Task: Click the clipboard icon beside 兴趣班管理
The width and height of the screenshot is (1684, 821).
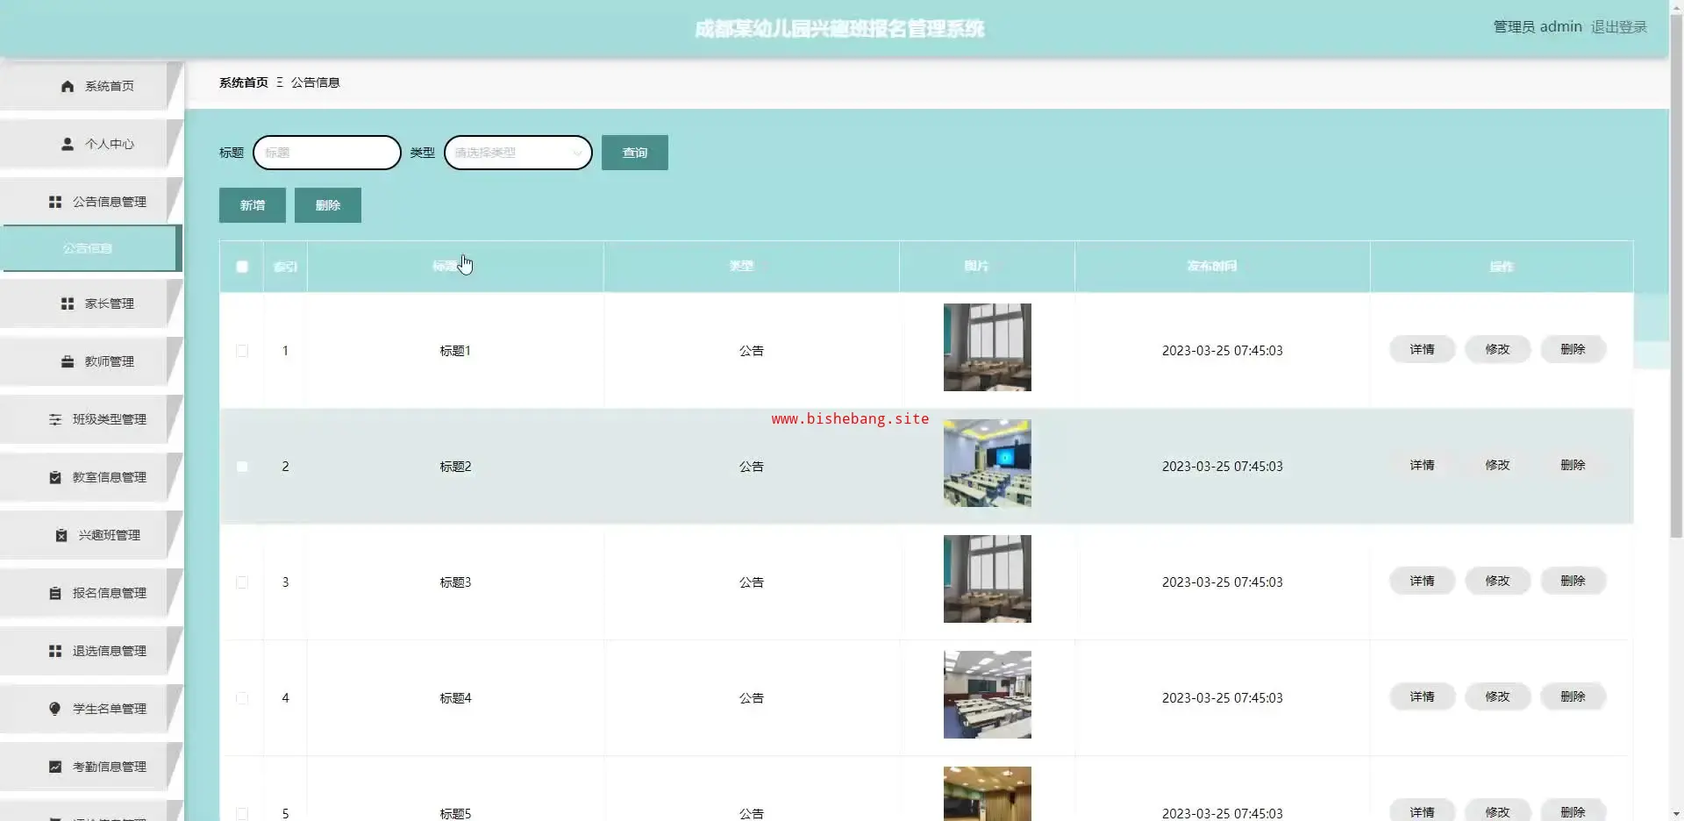Action: click(x=61, y=535)
